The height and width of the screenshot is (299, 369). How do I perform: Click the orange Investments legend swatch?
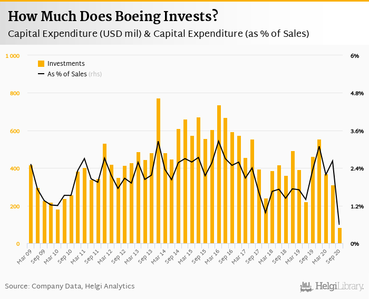click(41, 64)
